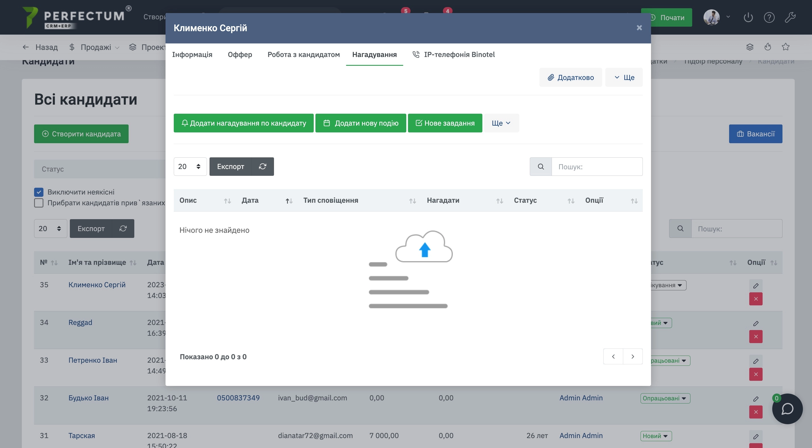The height and width of the screenshot is (448, 812).
Task: Open the chat bubble widget
Action: (x=787, y=409)
